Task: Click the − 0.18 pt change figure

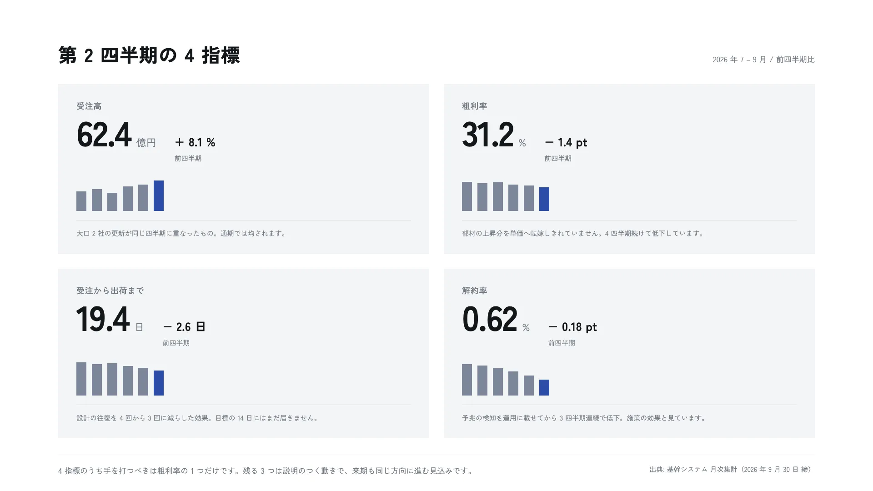Action: click(x=573, y=327)
